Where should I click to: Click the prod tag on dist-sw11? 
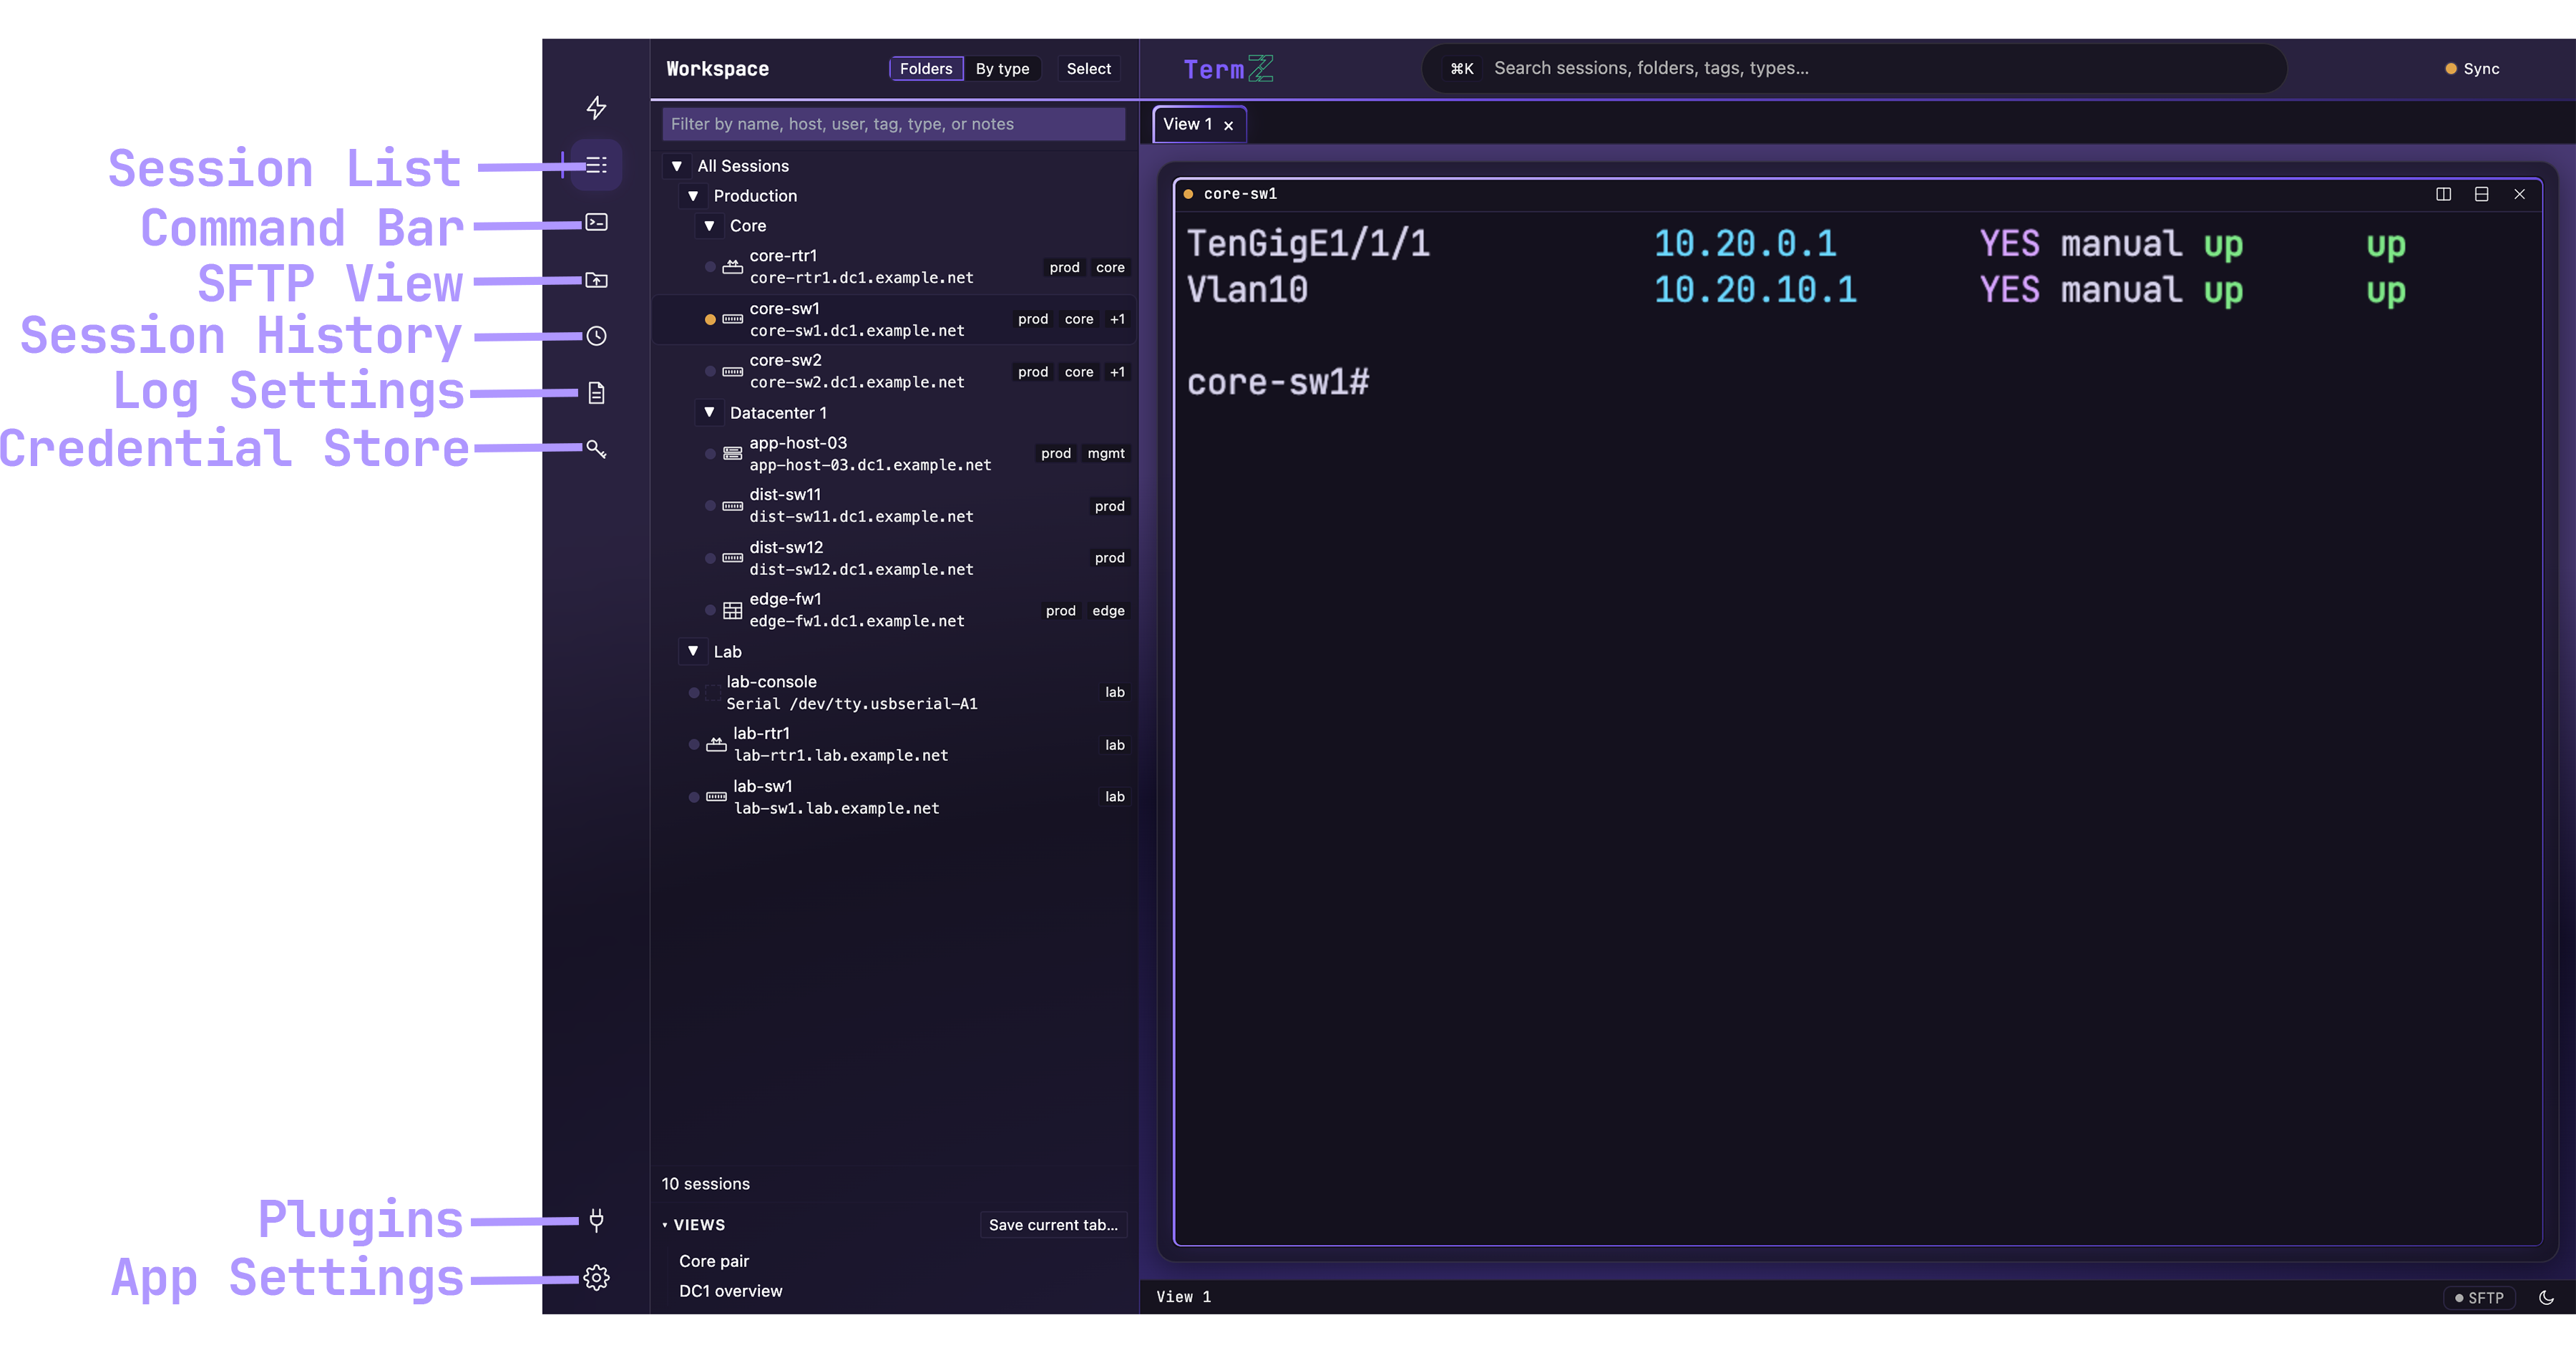coord(1109,506)
